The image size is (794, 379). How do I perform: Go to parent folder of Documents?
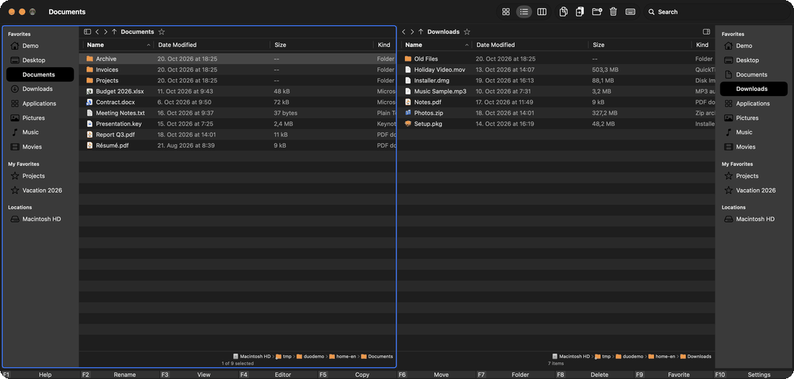point(115,32)
